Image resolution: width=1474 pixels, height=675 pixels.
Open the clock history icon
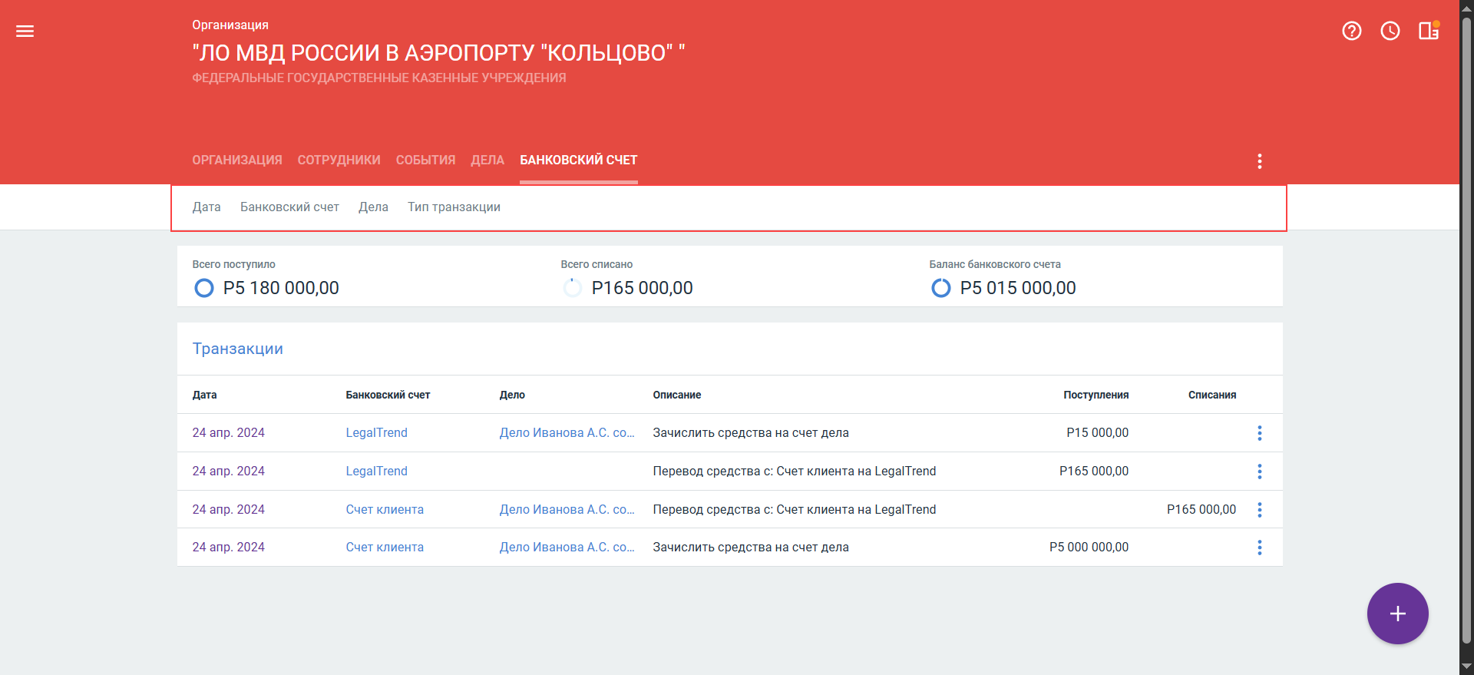coord(1390,31)
